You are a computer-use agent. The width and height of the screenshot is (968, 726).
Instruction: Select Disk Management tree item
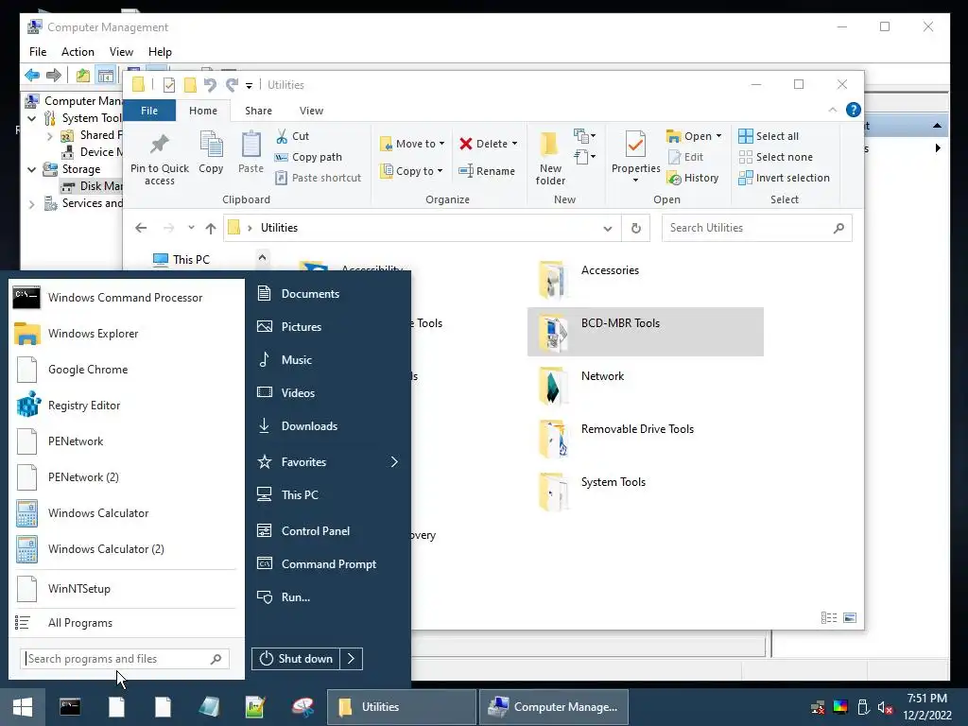[93, 186]
